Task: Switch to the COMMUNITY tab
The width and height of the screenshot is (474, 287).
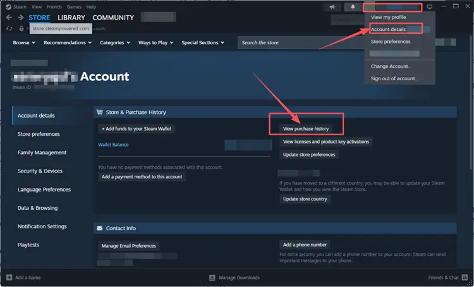Action: click(113, 18)
